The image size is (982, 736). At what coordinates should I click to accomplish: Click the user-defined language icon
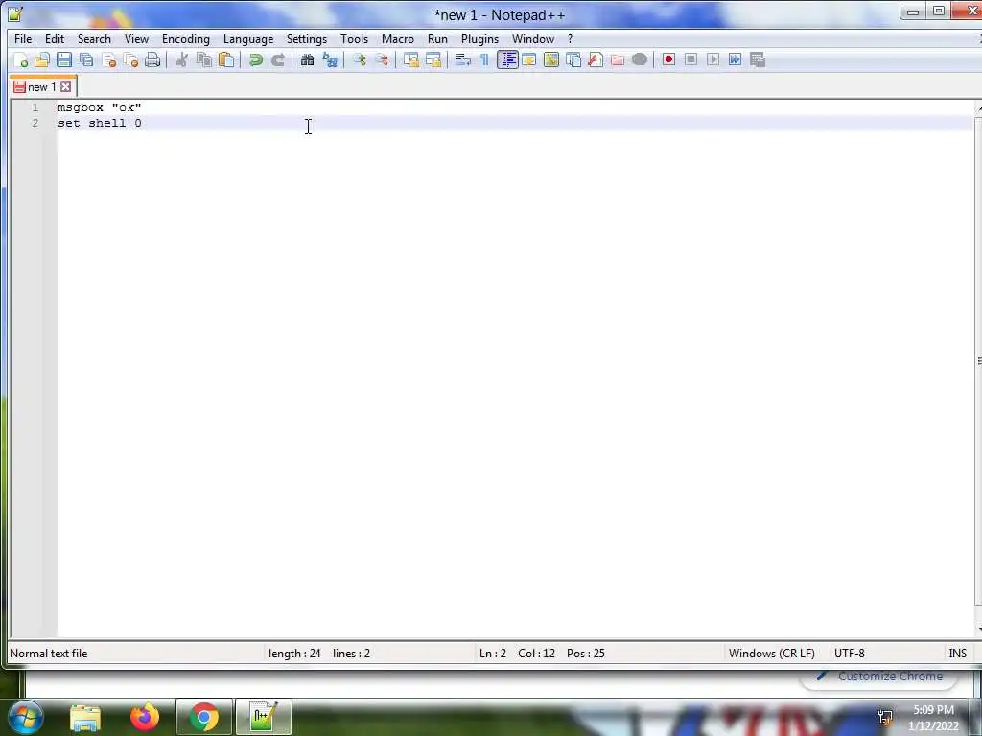coord(529,60)
